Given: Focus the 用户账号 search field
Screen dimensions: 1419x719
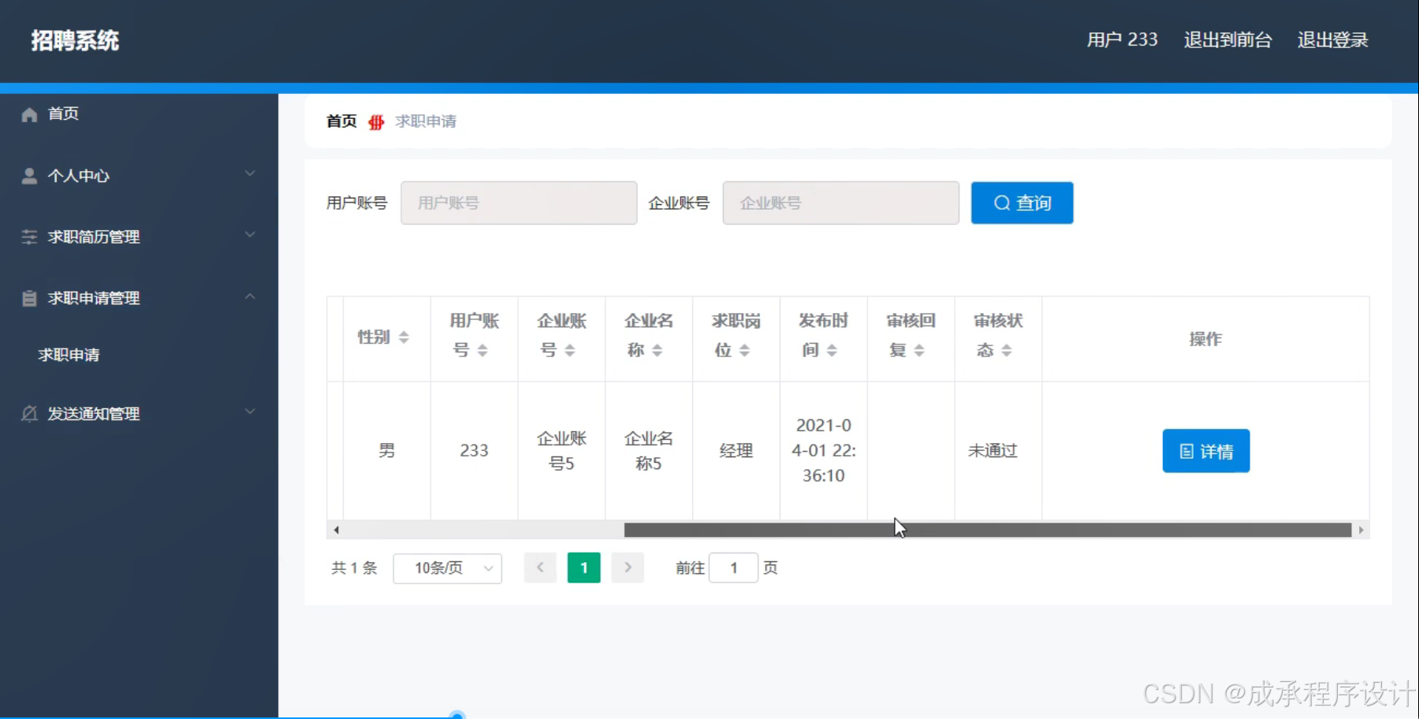Looking at the screenshot, I should pyautogui.click(x=519, y=203).
